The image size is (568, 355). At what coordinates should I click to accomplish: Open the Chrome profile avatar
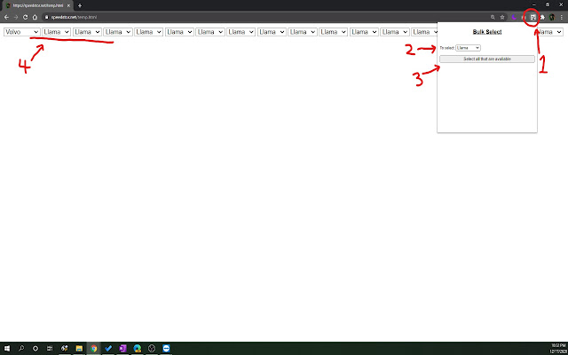tap(552, 17)
